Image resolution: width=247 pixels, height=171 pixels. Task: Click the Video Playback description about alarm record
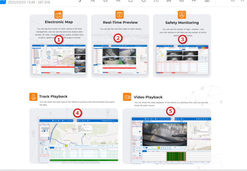tap(171, 104)
